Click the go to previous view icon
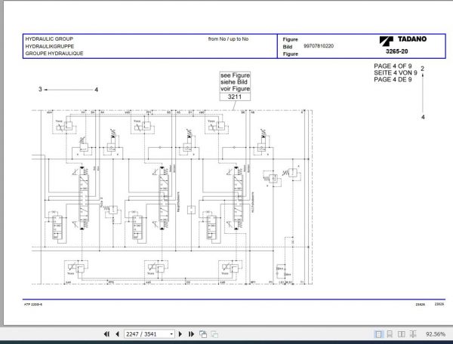453x344 pixels. (203, 334)
